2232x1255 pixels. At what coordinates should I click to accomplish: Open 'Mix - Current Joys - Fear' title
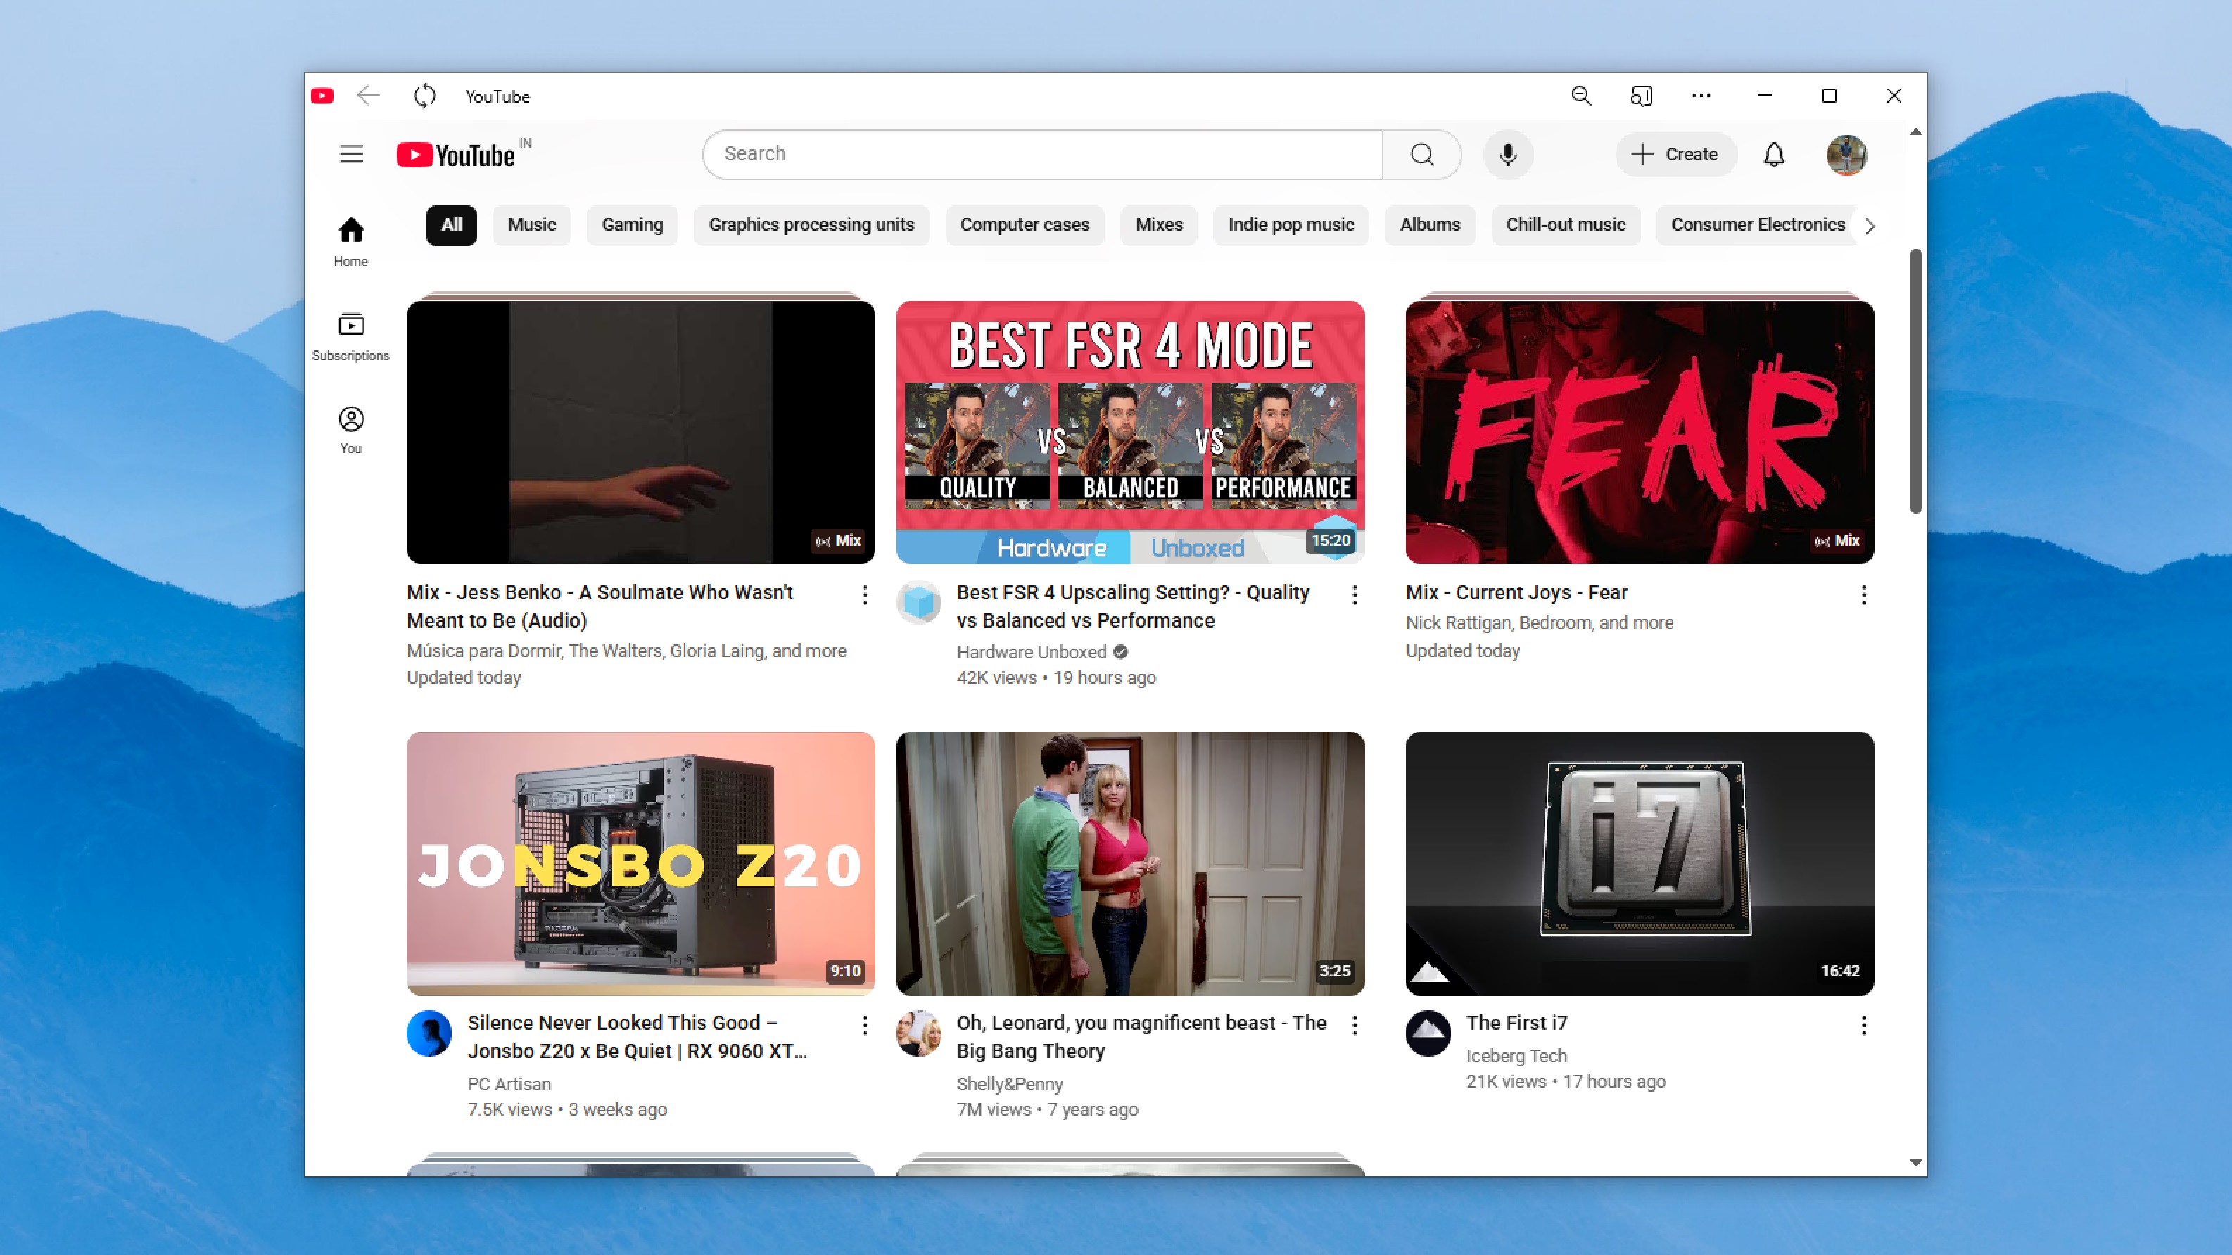(1516, 592)
